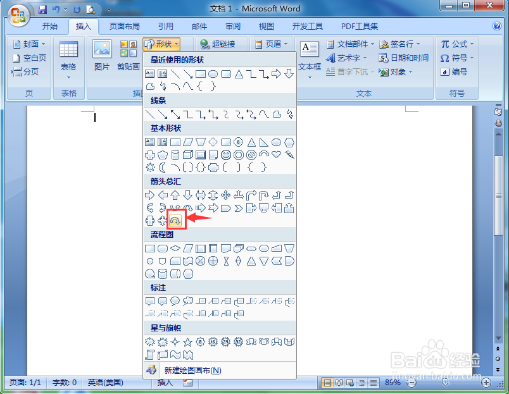The image size is (509, 394).
Task: Click New Drawing Canvas (新建绘图画布)
Action: click(x=220, y=371)
